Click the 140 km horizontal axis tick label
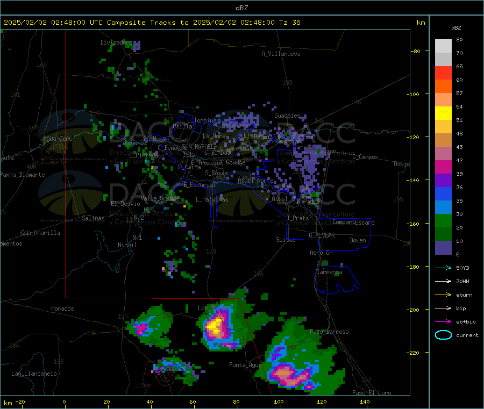The image size is (484, 409). pyautogui.click(x=365, y=402)
